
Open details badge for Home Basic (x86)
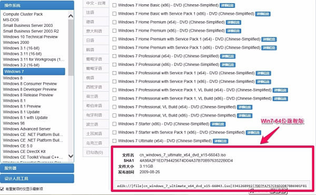[x=227, y=5]
